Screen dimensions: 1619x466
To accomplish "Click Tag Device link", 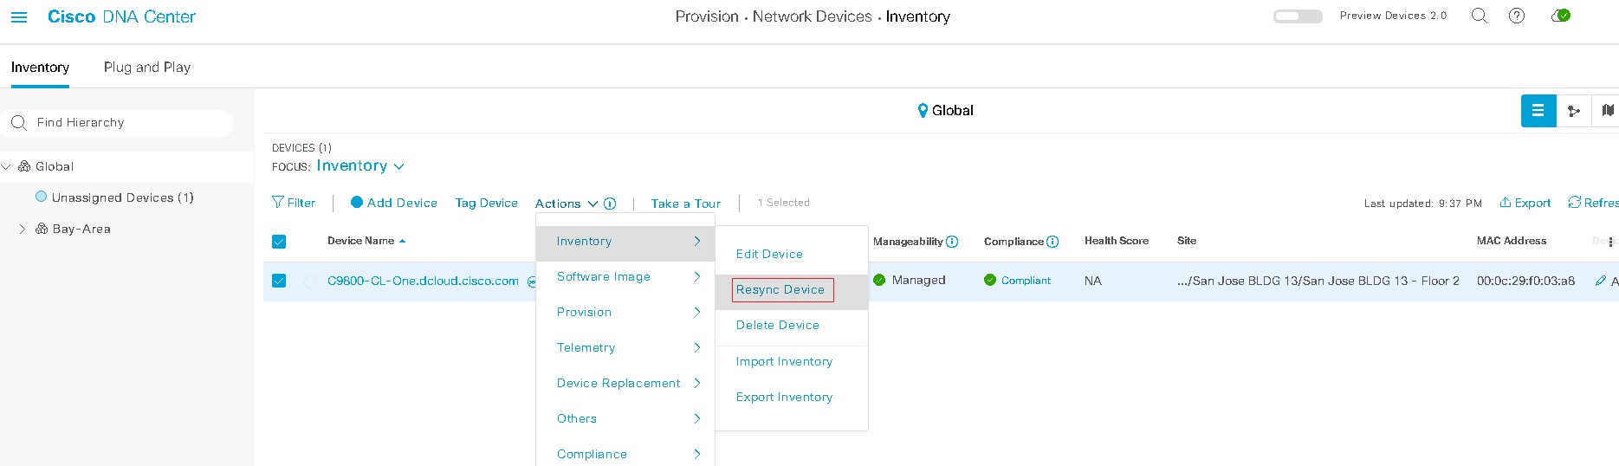I will click(487, 203).
